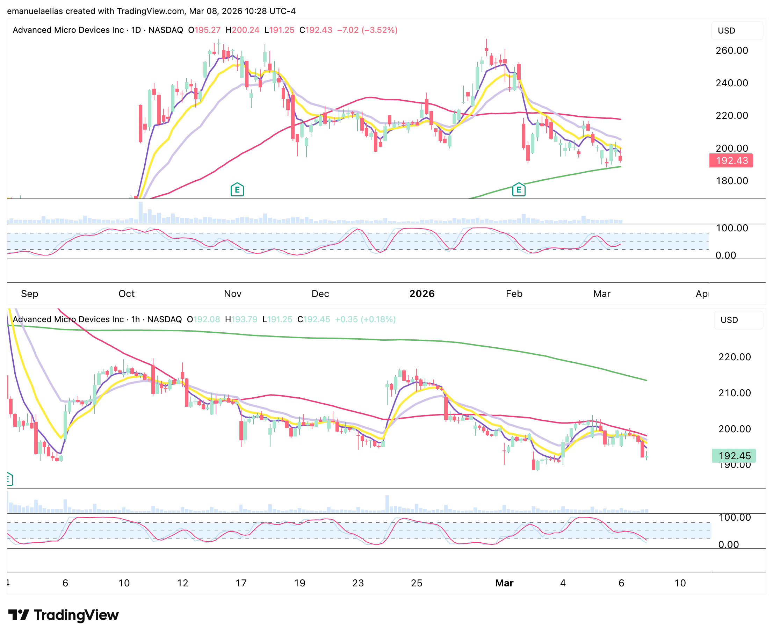Click the February earnings E marker

[518, 190]
